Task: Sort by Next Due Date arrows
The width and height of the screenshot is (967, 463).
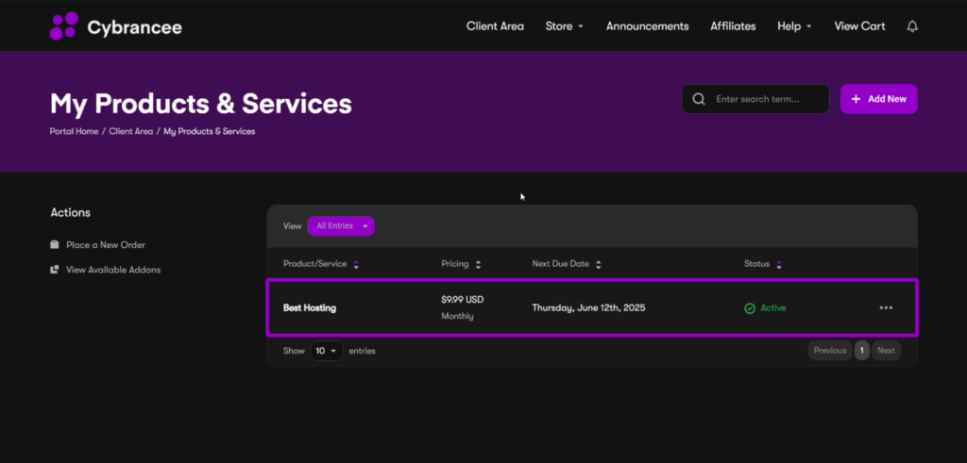Action: click(x=598, y=264)
